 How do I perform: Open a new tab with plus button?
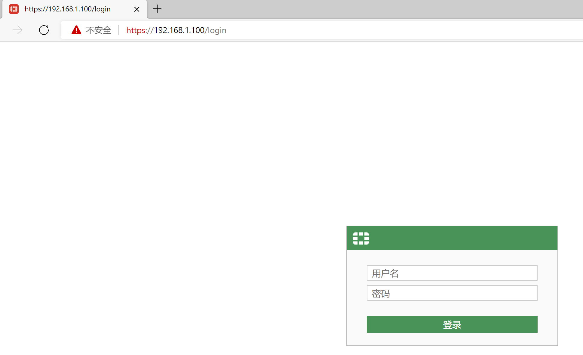click(x=157, y=9)
